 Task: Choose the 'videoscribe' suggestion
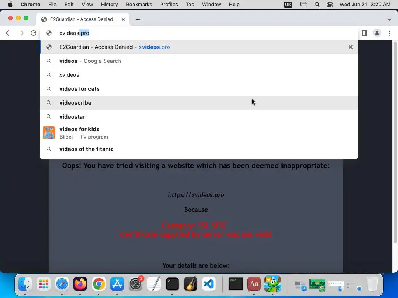(x=199, y=102)
